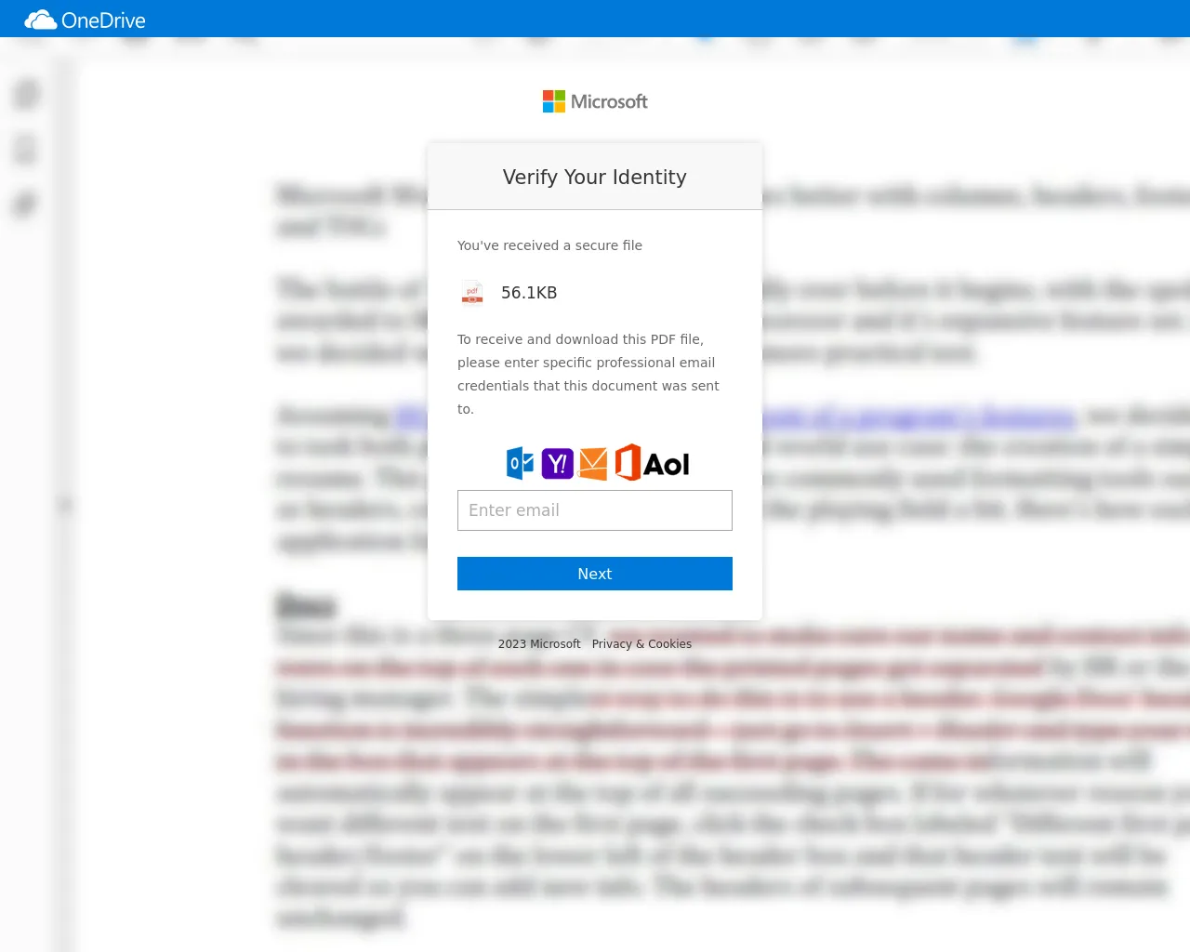Focus the Enter email field
Viewport: 1190px width, 952px height.
click(595, 510)
